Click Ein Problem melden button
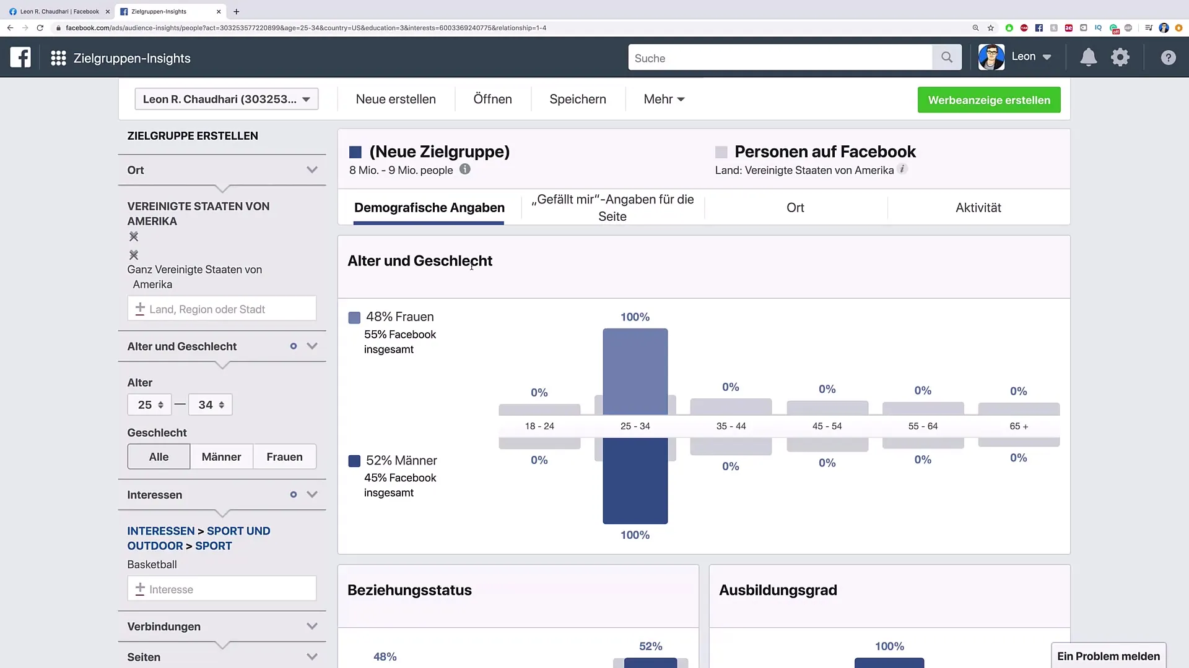The width and height of the screenshot is (1189, 668). pos(1108,656)
